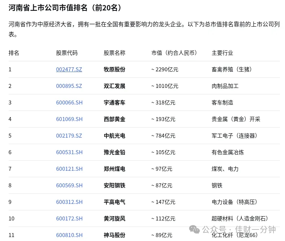Follow the 002179.SZ code link
This screenshot has width=285, height=241.
tap(69, 135)
